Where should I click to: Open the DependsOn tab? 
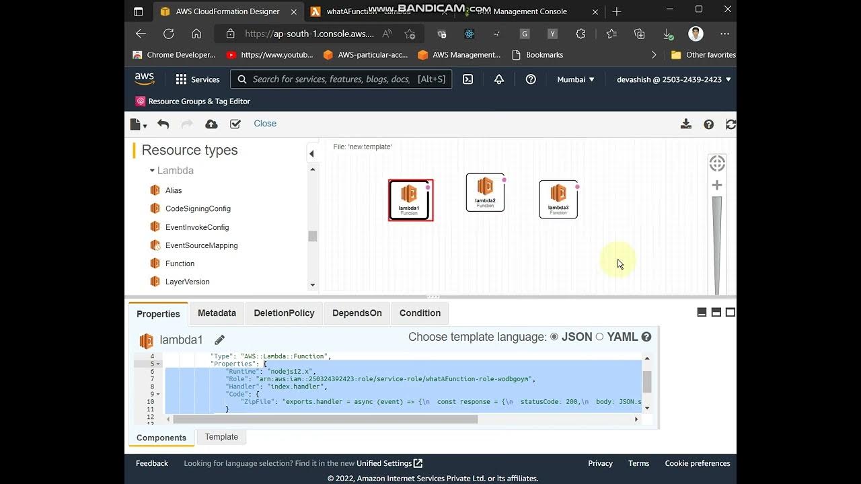tap(357, 313)
